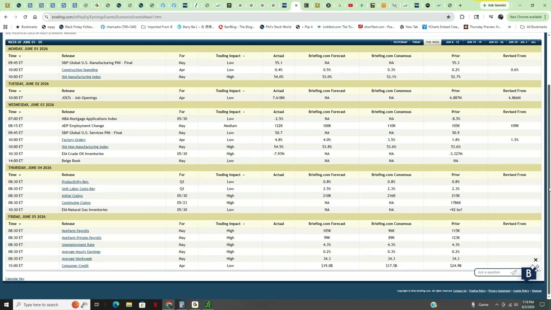Open the Phil's Stock World bookmark
The height and width of the screenshot is (310, 551).
275,27
